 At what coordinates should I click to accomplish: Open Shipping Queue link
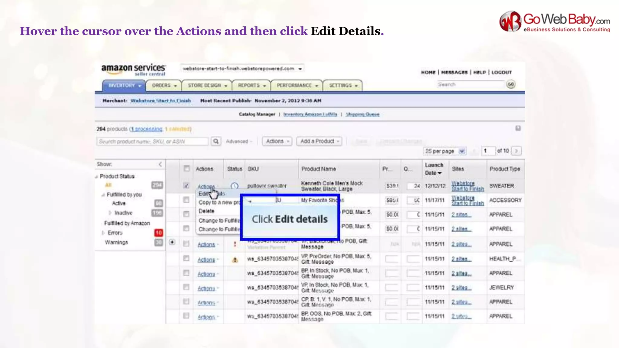363,114
